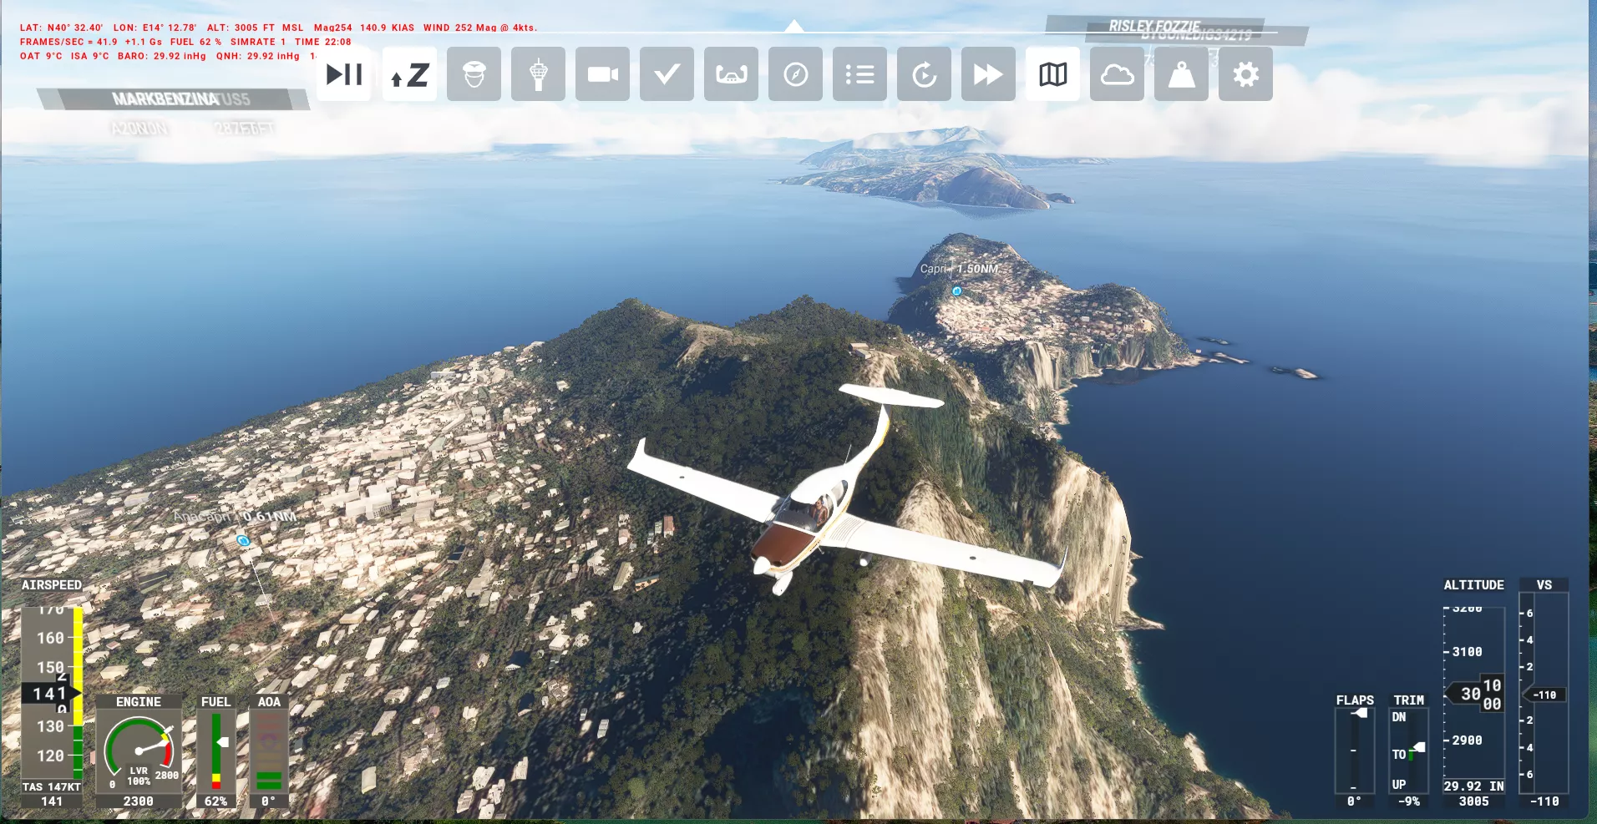Click the -110 vertical speed value
Screen dimensions: 1597x824
[x=1544, y=801]
